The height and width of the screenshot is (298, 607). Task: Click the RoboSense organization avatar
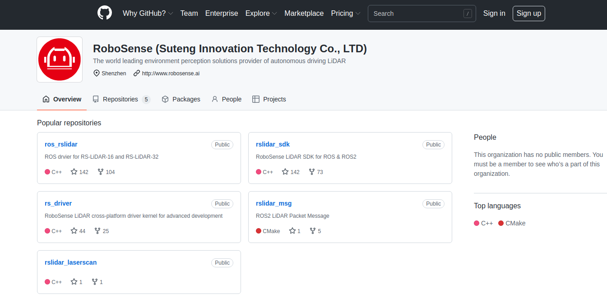[x=60, y=60]
